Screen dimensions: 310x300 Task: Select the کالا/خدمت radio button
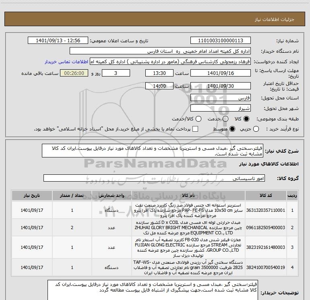click(198, 119)
